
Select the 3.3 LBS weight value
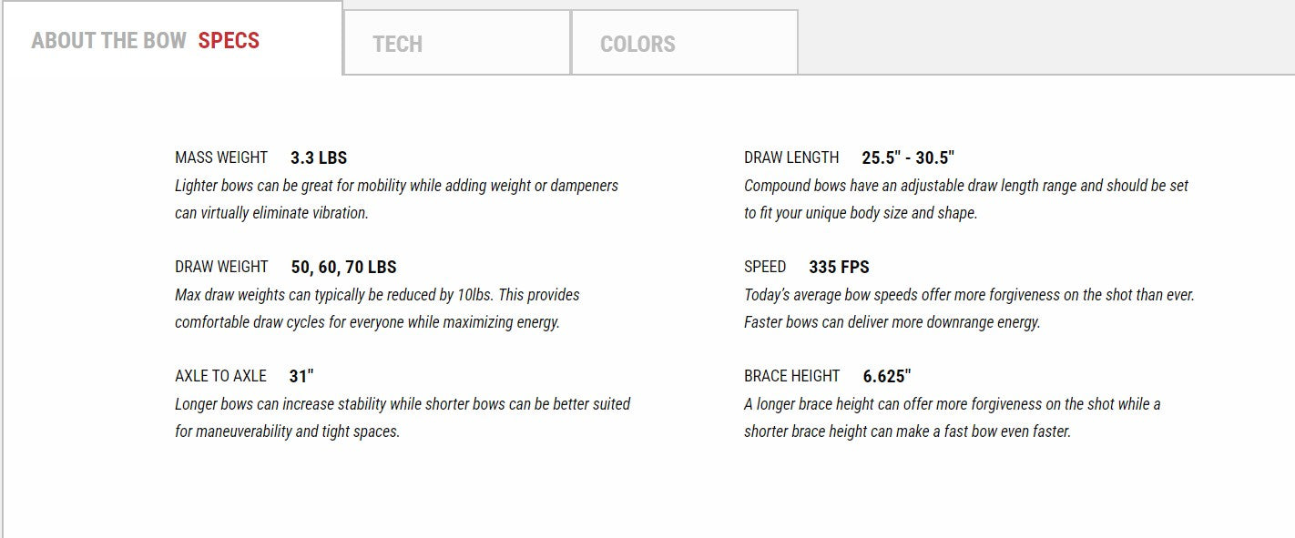pos(318,157)
